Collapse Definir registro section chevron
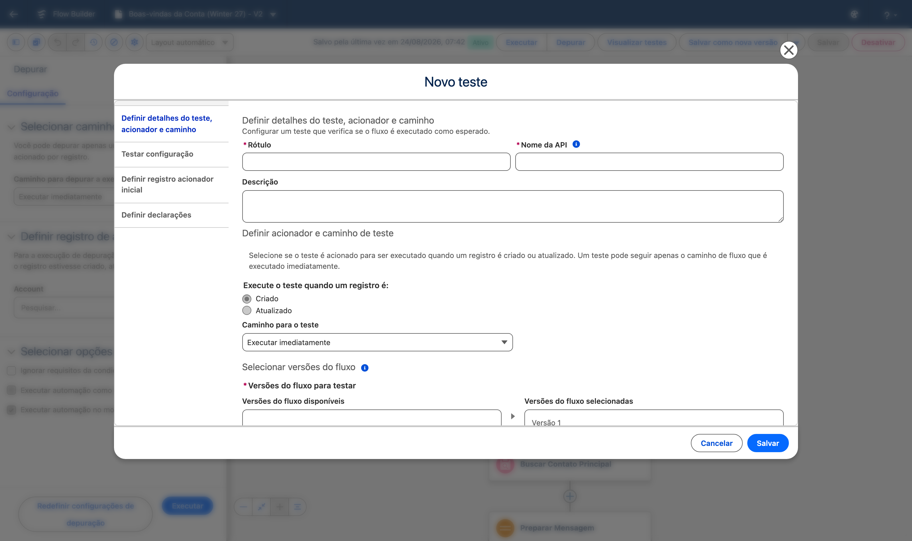The width and height of the screenshot is (912, 541). tap(11, 237)
